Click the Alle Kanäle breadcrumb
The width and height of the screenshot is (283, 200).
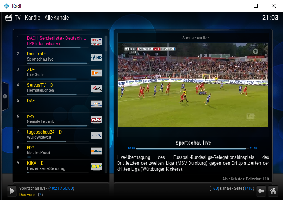[57, 18]
